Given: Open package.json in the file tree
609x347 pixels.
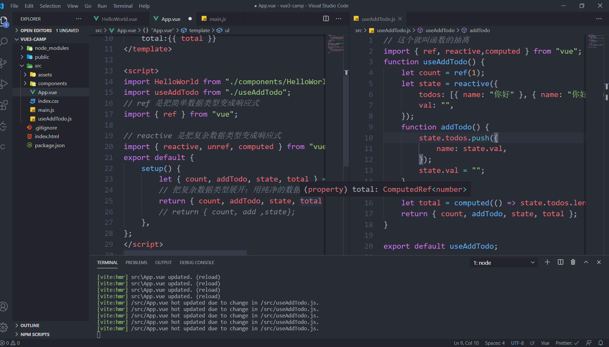Looking at the screenshot, I should click(51, 145).
